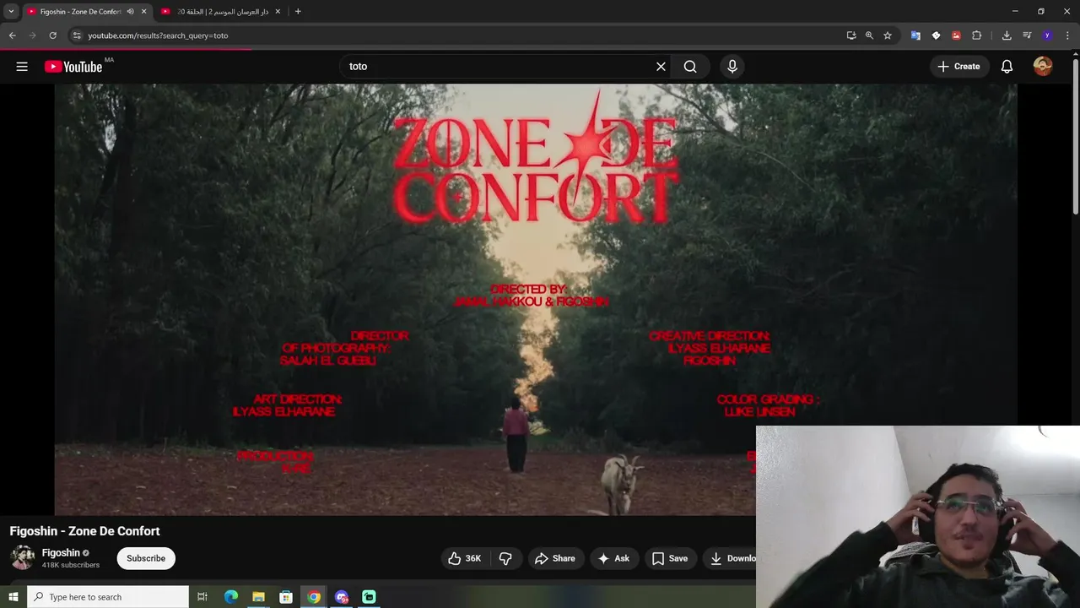The height and width of the screenshot is (608, 1080).
Task: Open the Chrome three-dot menu
Action: [1068, 35]
